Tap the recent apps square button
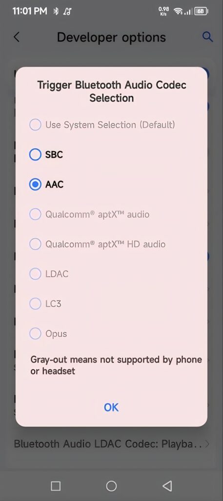Screen dimensions: 223x501 click(56, 486)
